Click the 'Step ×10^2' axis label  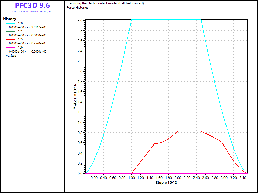click(166, 183)
